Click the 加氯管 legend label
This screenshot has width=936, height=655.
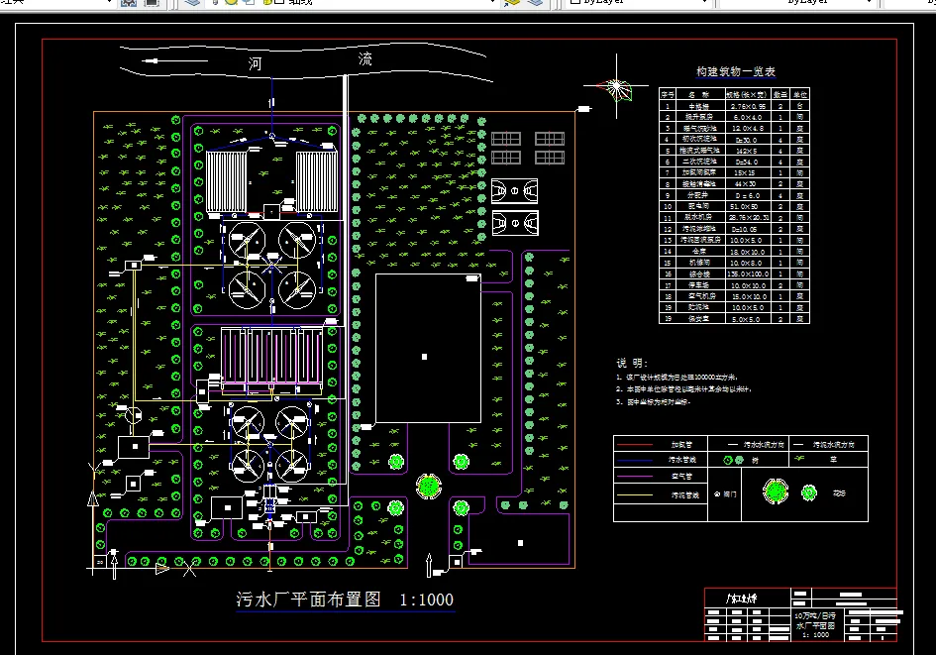[681, 444]
